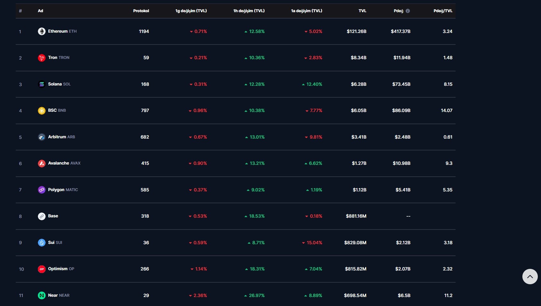Click Polygon's TVL value $1.12B
Viewport: 541px width, 306px height.
pos(360,190)
